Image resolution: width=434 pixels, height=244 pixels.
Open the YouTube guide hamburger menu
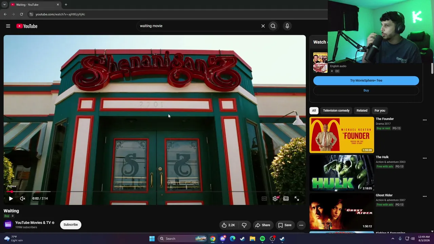[x=8, y=26]
